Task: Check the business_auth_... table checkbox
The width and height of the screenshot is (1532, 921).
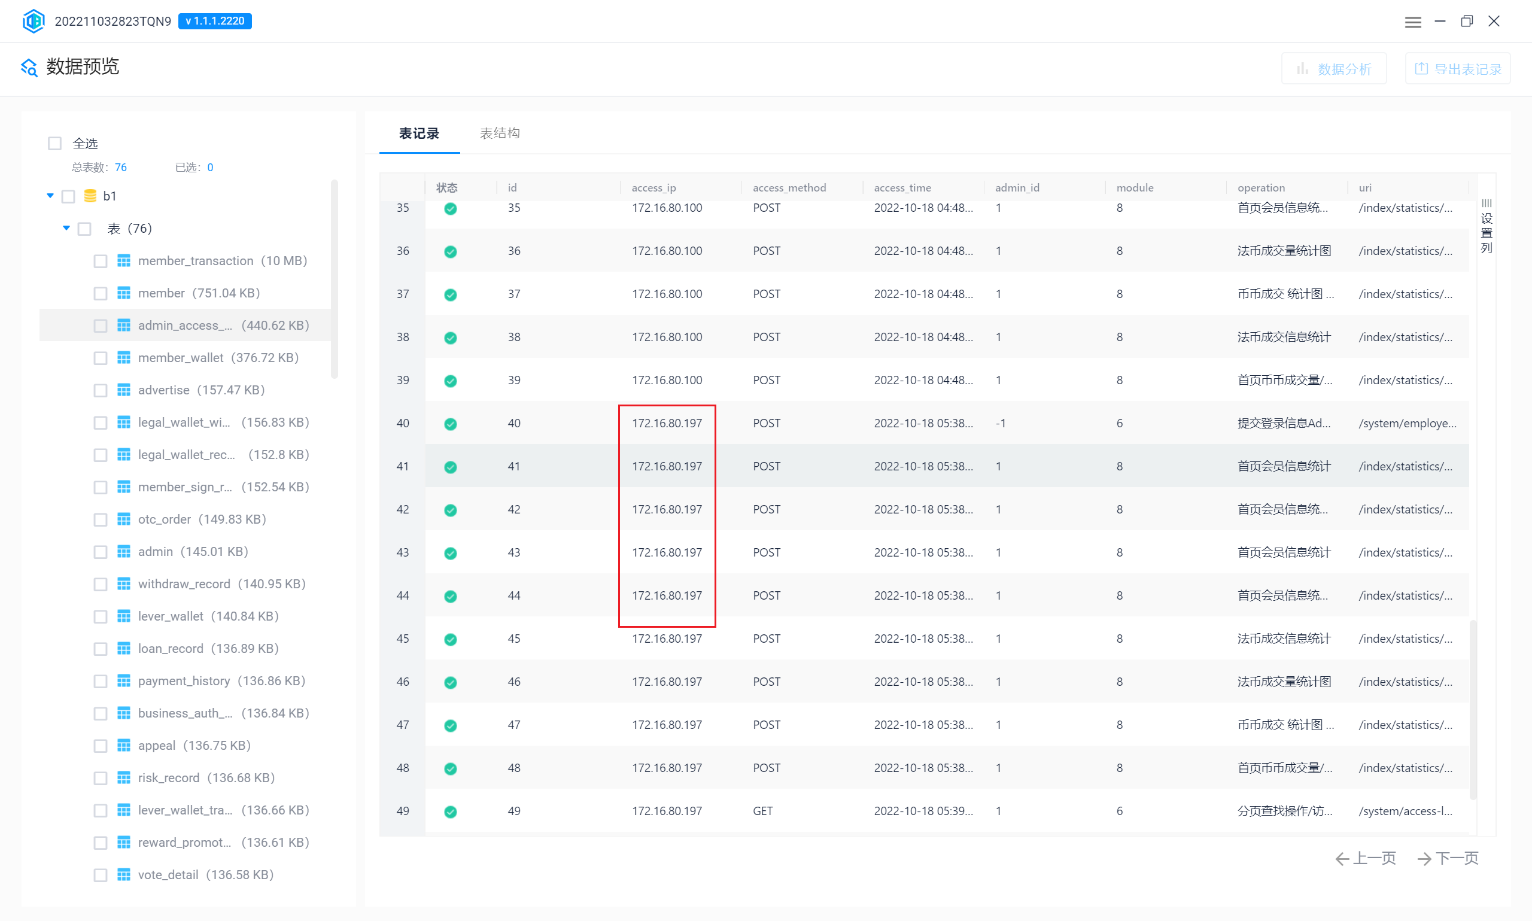Action: tap(101, 713)
